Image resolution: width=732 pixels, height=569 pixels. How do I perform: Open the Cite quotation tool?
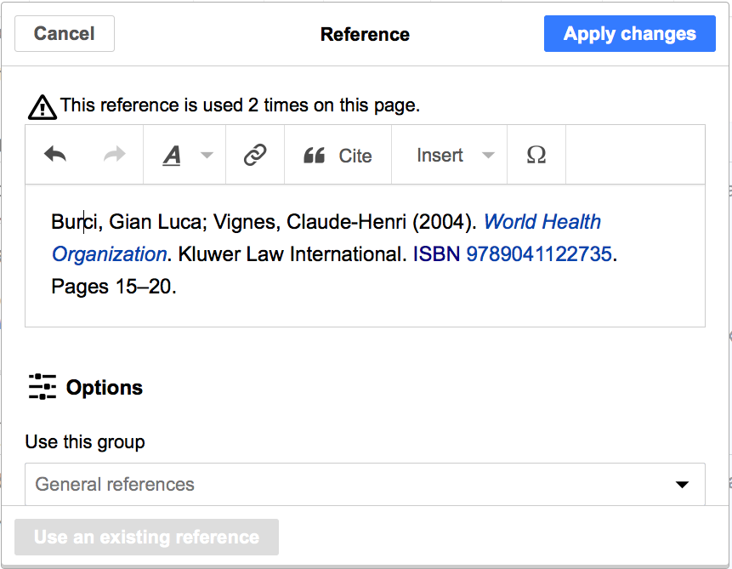pyautogui.click(x=338, y=156)
